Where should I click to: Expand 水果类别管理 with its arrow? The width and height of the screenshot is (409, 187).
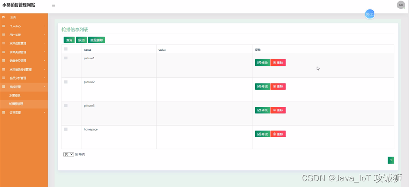[x=44, y=52]
